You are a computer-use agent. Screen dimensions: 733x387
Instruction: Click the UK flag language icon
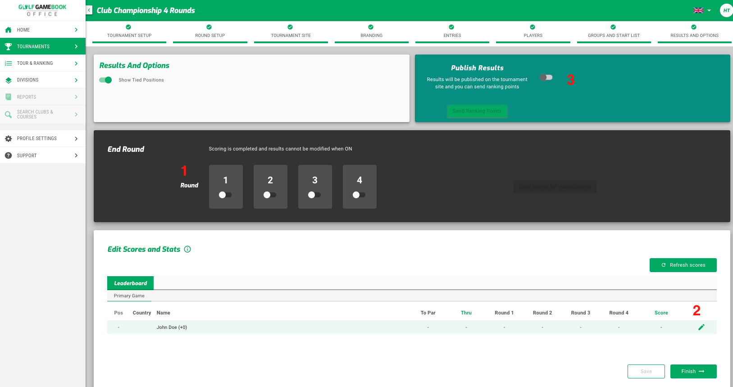tap(698, 10)
